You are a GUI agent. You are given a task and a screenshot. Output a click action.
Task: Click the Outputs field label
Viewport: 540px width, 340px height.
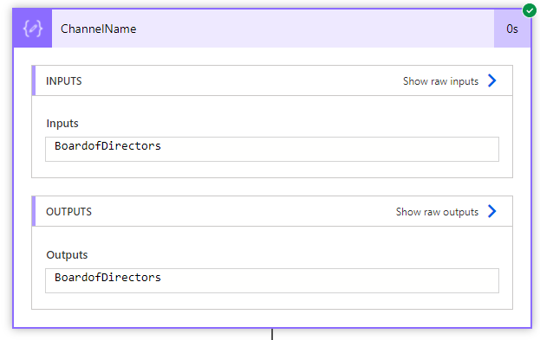coord(67,255)
